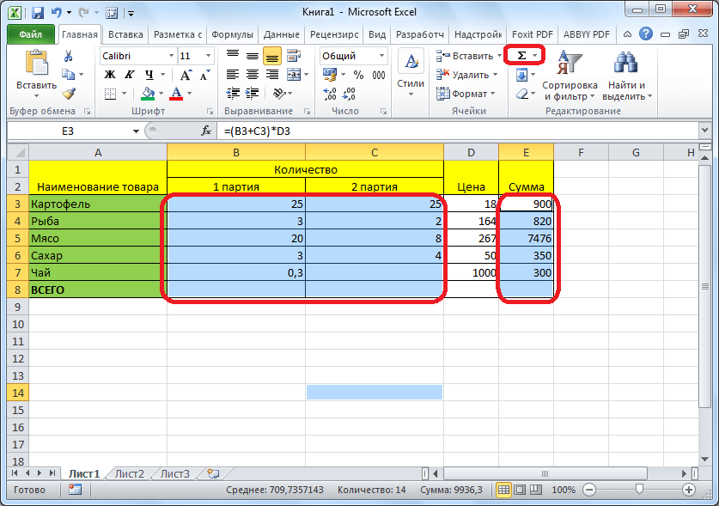Click the insert new worksheet icon

tap(213, 473)
